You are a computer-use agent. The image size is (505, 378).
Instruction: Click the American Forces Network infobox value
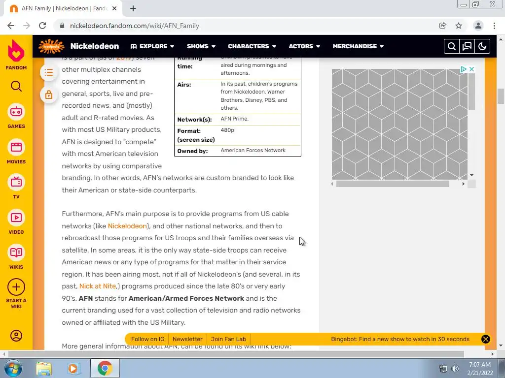pyautogui.click(x=253, y=150)
